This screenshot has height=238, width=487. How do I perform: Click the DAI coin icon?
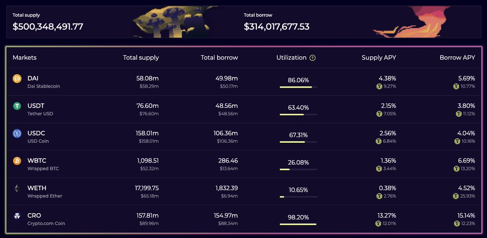coord(17,79)
